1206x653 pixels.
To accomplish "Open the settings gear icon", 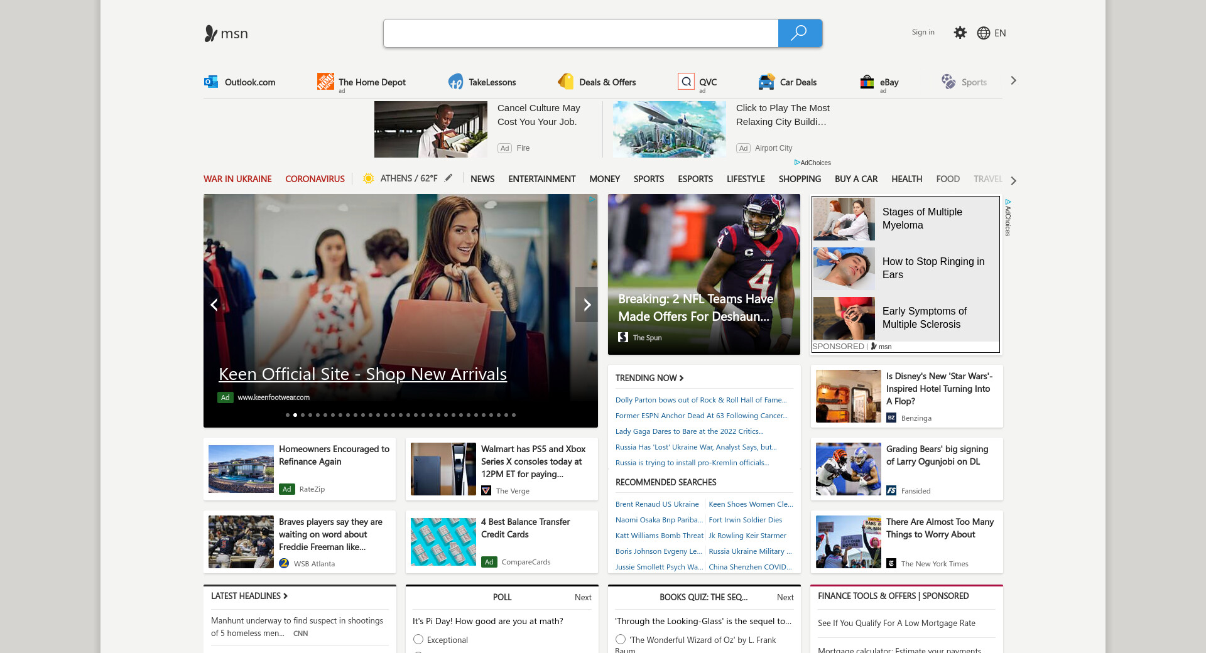I will [x=960, y=33].
